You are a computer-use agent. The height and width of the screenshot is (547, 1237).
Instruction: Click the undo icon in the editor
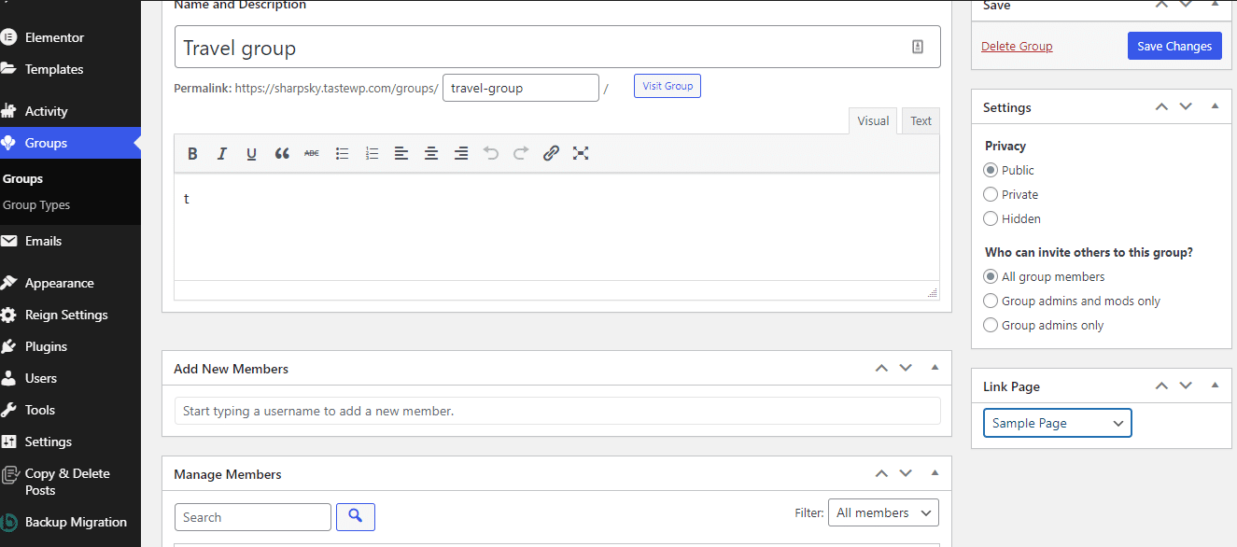coord(491,153)
